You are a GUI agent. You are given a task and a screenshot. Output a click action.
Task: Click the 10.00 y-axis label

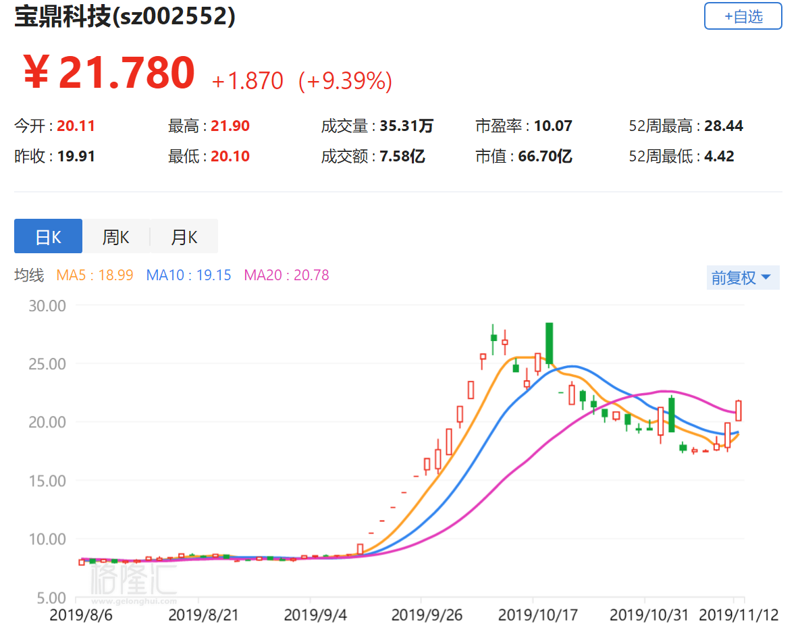[x=47, y=540]
